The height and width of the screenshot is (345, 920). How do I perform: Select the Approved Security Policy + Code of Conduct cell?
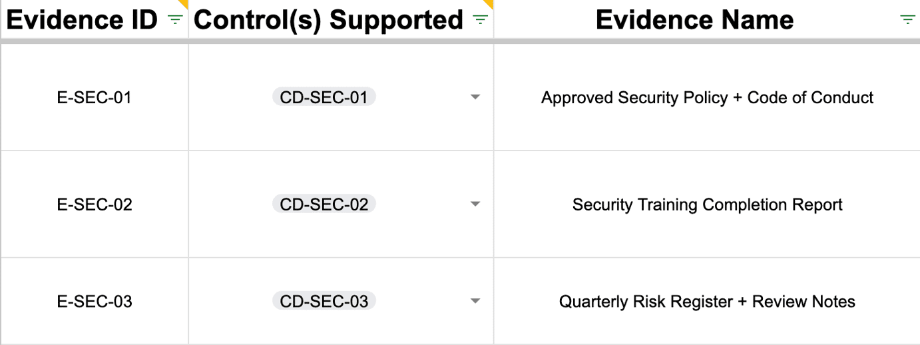707,97
